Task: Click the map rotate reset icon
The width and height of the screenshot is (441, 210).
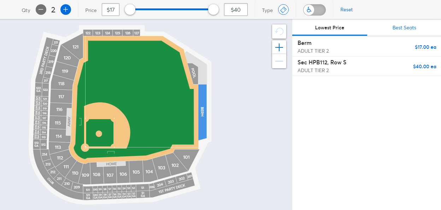Action: pos(279,31)
